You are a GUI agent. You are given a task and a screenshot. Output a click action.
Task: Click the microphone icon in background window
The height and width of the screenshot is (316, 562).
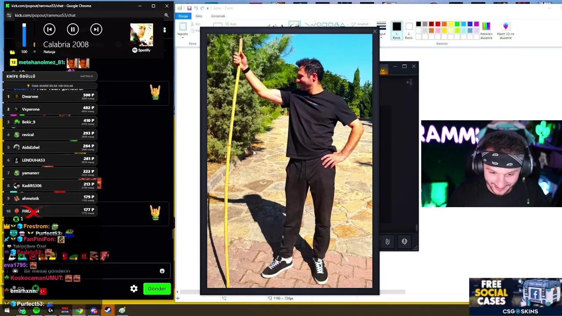pos(404,241)
